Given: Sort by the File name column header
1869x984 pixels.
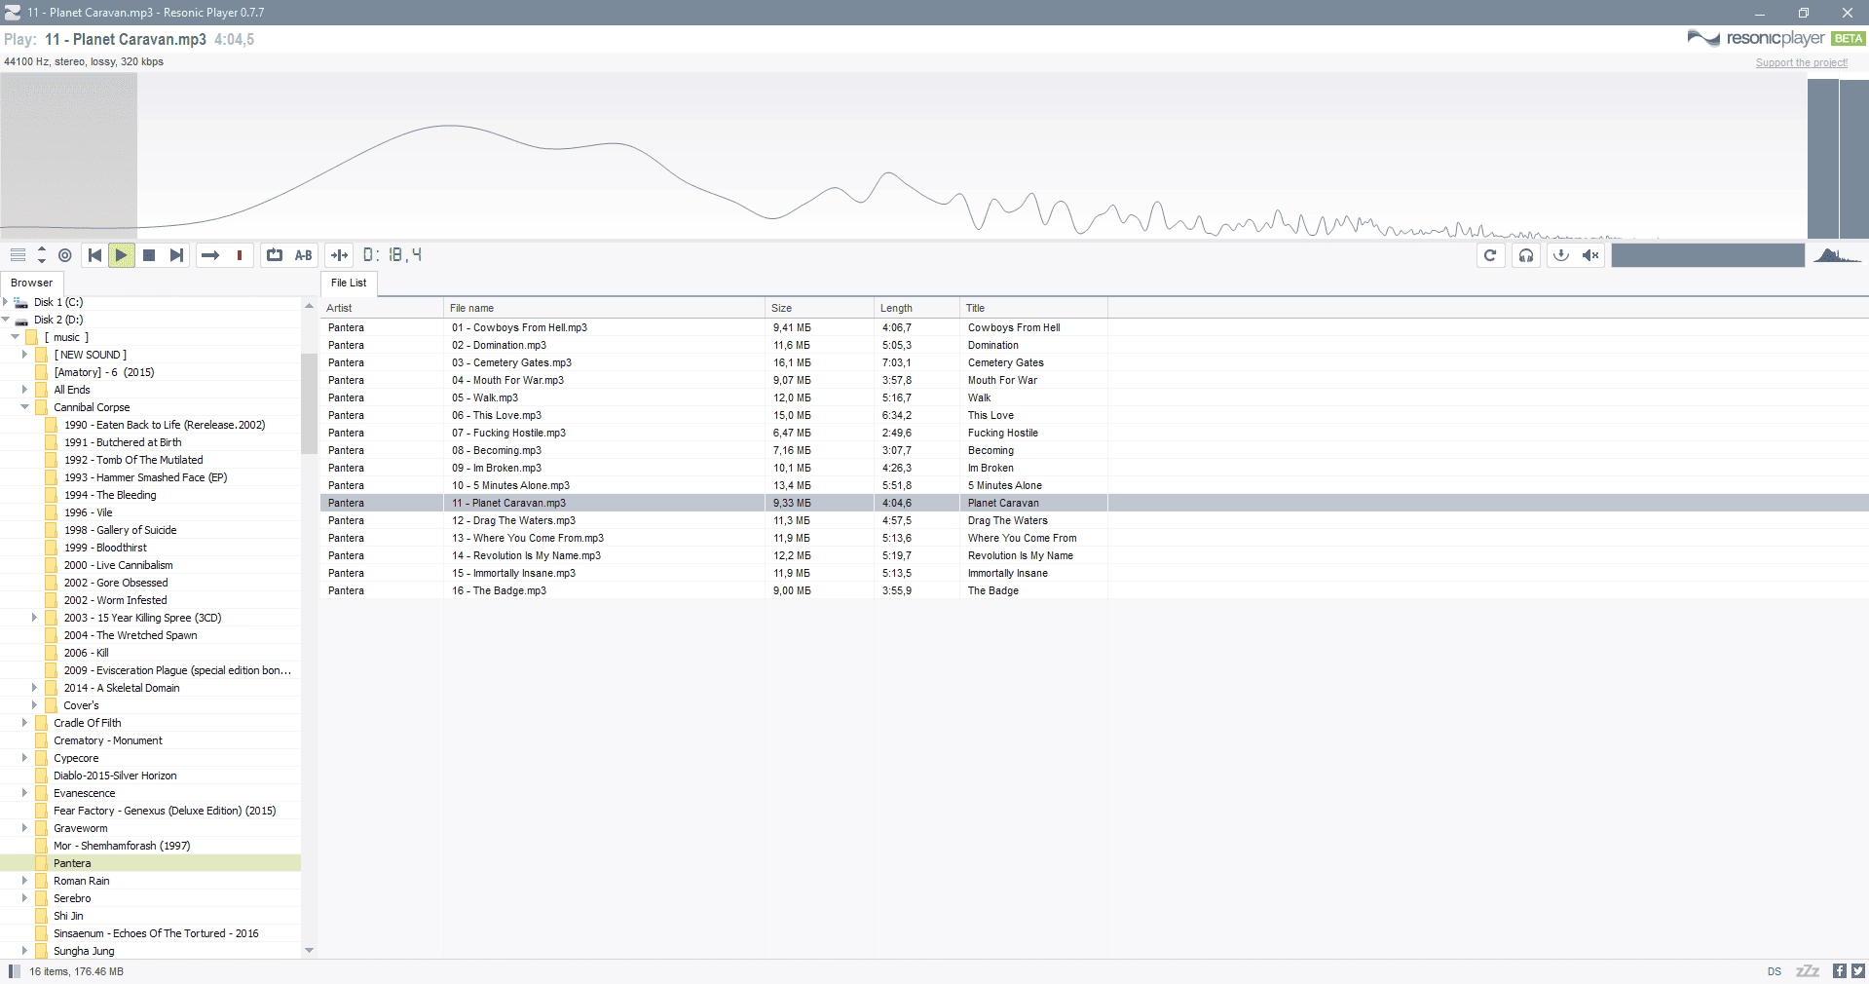Looking at the screenshot, I should (x=604, y=308).
